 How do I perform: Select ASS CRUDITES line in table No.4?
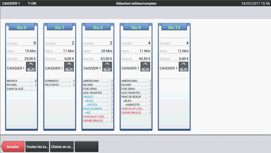(x=98, y=93)
